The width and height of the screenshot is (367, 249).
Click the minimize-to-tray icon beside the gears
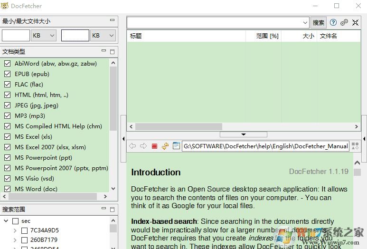point(355,22)
